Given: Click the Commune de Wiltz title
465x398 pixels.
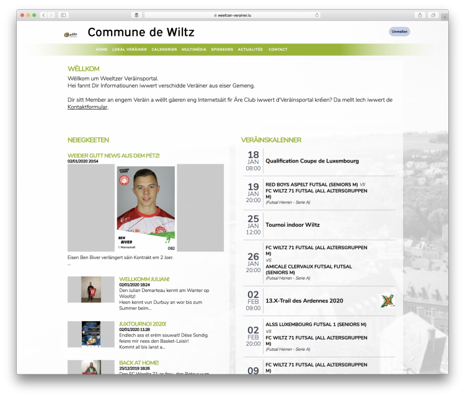Looking at the screenshot, I should 141,32.
